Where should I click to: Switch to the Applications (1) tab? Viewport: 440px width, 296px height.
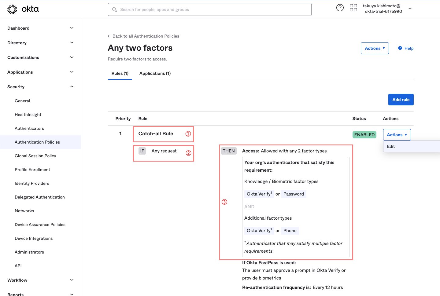155,73
